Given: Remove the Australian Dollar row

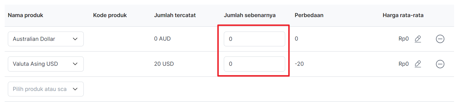Looking at the screenshot, I should [440, 39].
